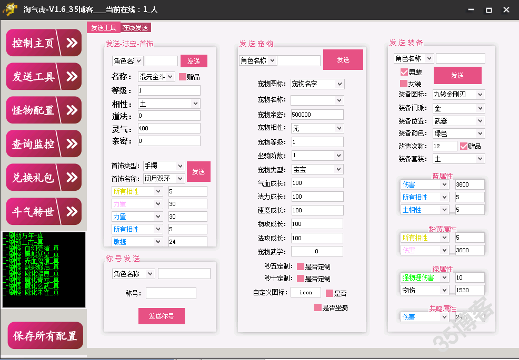Toggle 赠品 checkbox next to 混元金斗
The image size is (519, 360).
pos(182,77)
